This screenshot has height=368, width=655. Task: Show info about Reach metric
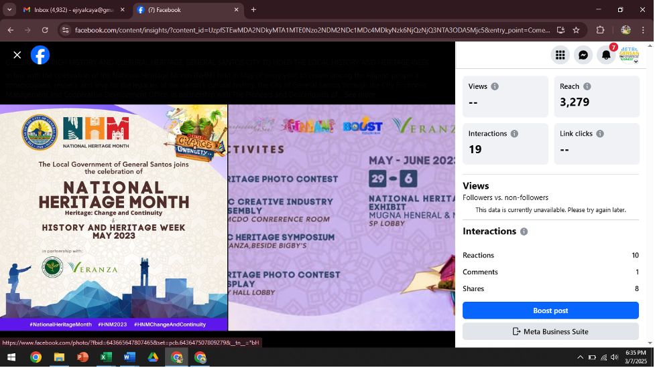coord(587,87)
